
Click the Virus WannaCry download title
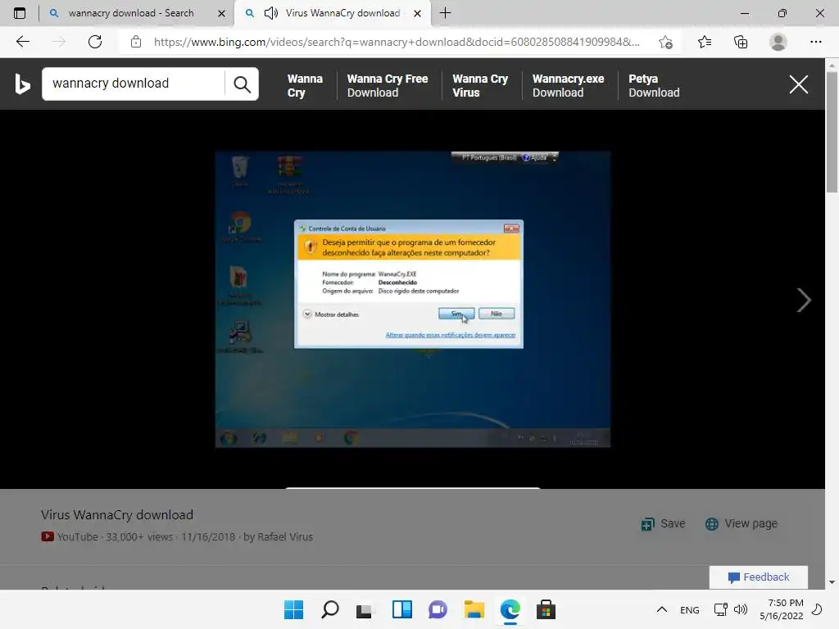pos(117,515)
